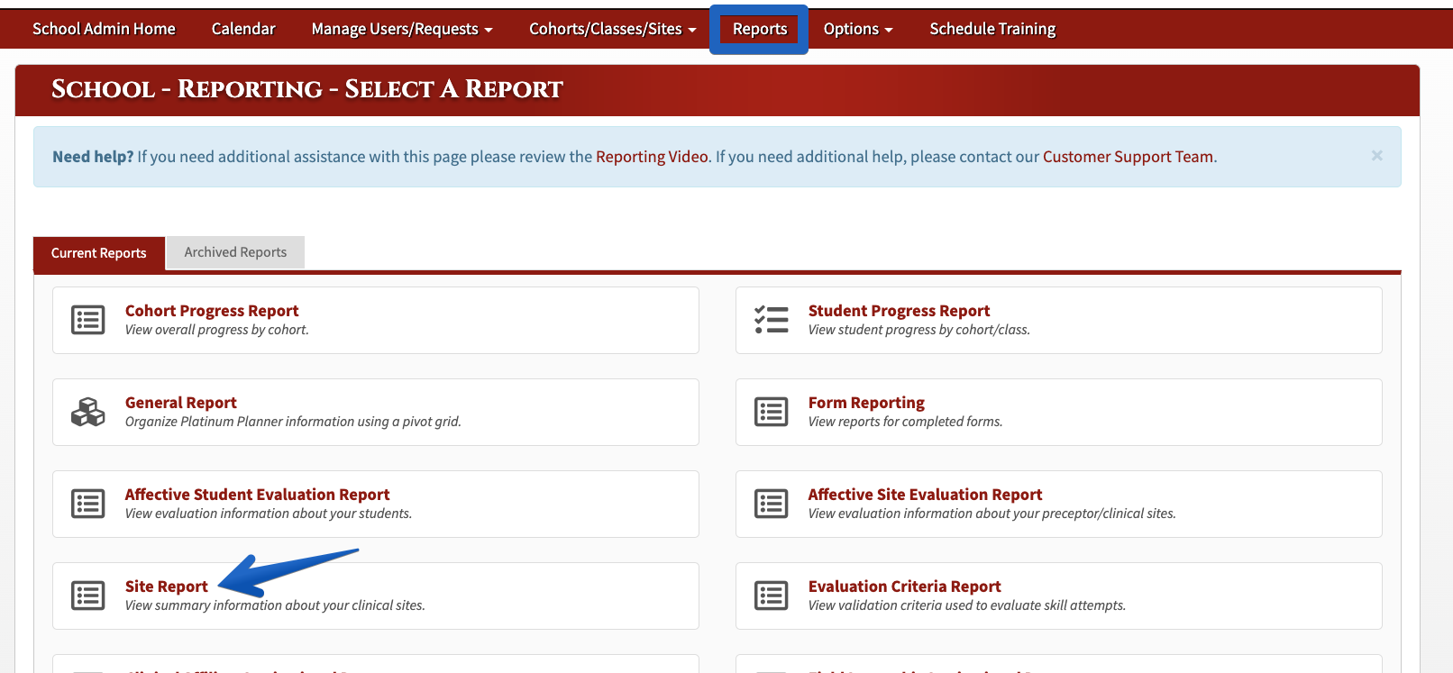
Task: Click 'View reports for completed forms.' text
Action: tap(905, 422)
